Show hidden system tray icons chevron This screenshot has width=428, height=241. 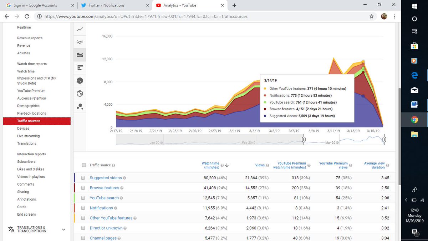[x=407, y=200]
